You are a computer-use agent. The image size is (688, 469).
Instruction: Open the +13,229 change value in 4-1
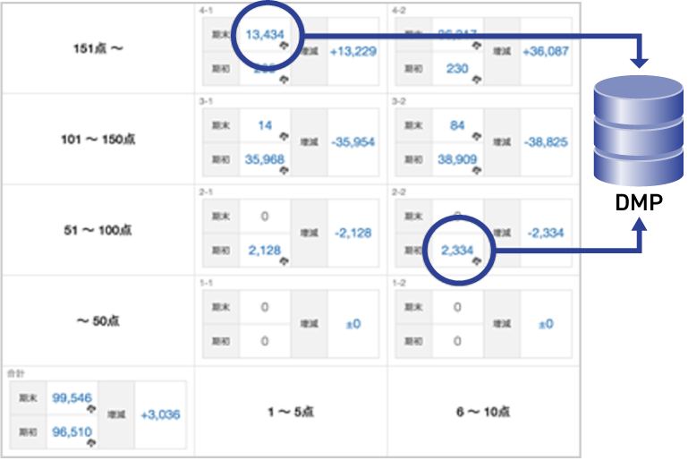point(352,51)
